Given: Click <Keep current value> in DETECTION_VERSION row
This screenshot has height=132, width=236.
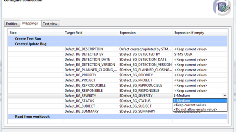Looking at the screenshot, I should pos(191,65).
